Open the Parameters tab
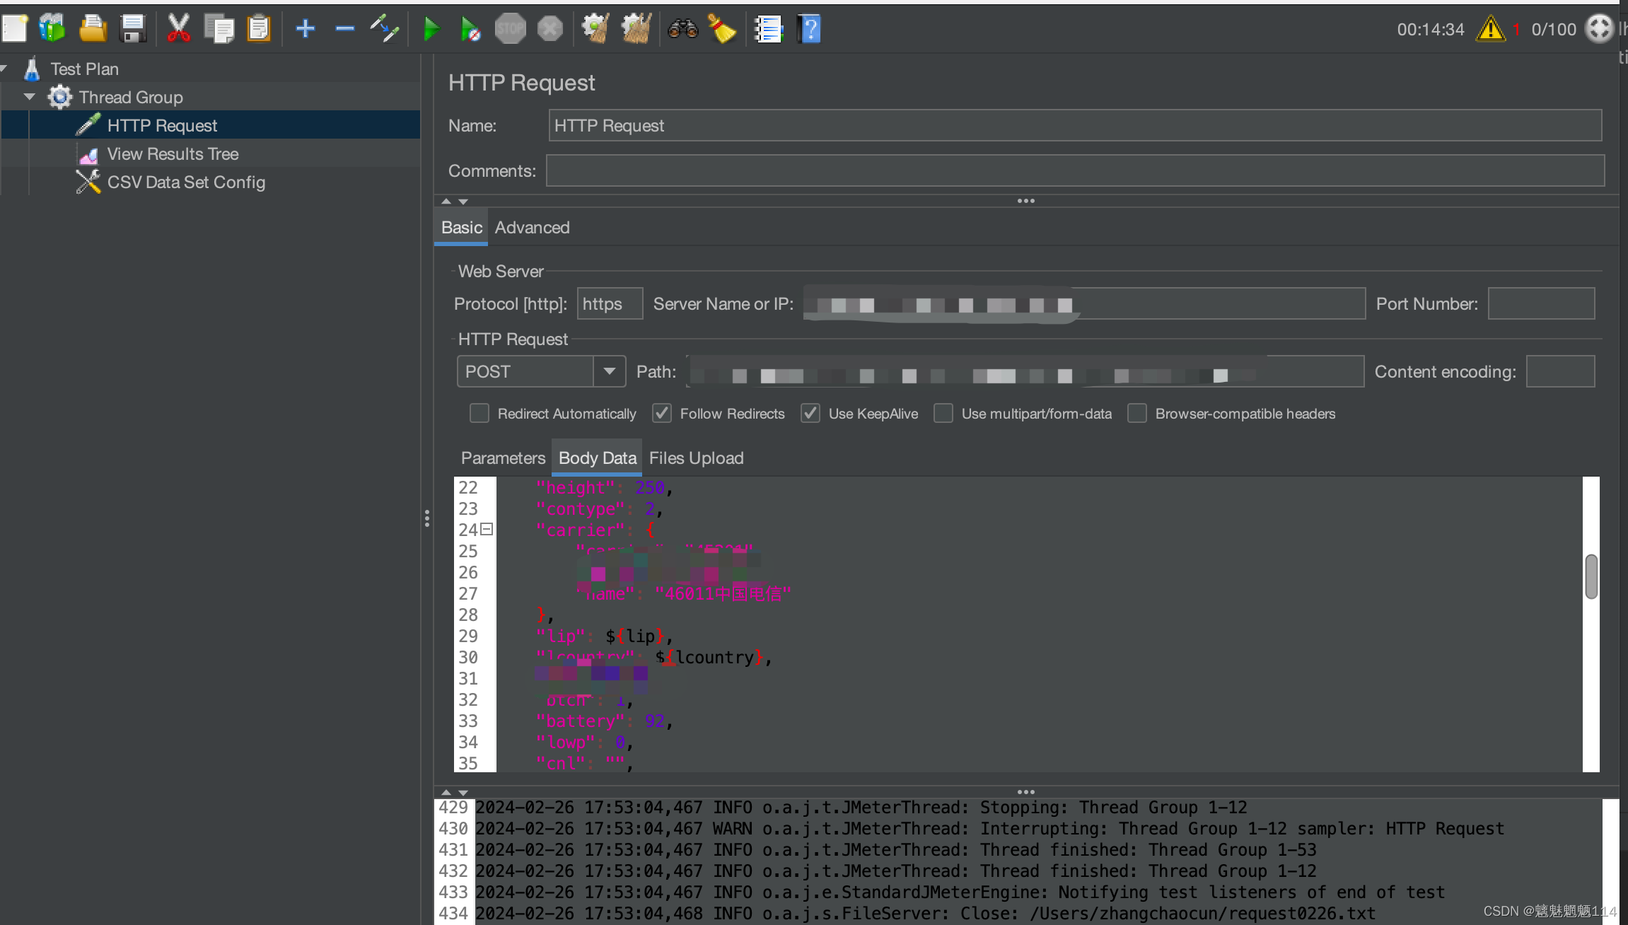1628x925 pixels. click(x=503, y=458)
